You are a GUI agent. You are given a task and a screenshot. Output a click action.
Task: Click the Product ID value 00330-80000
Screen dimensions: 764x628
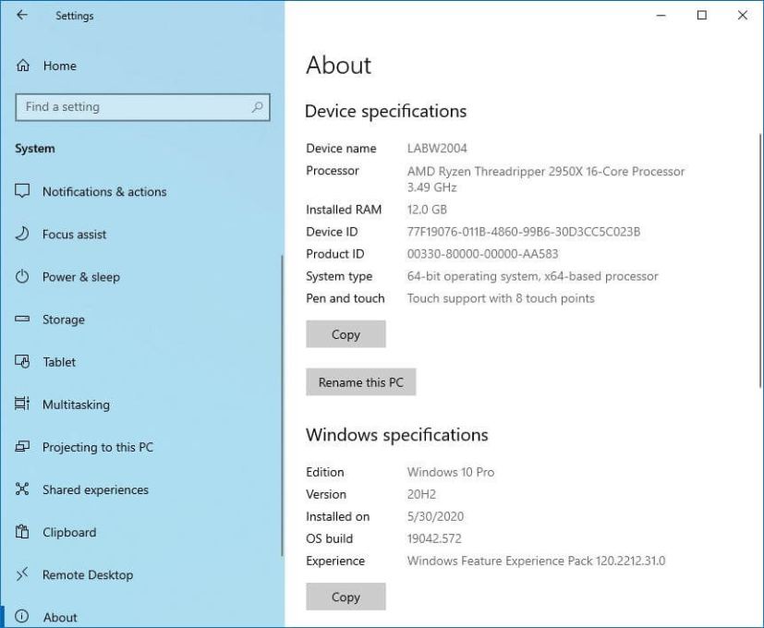[x=483, y=254]
